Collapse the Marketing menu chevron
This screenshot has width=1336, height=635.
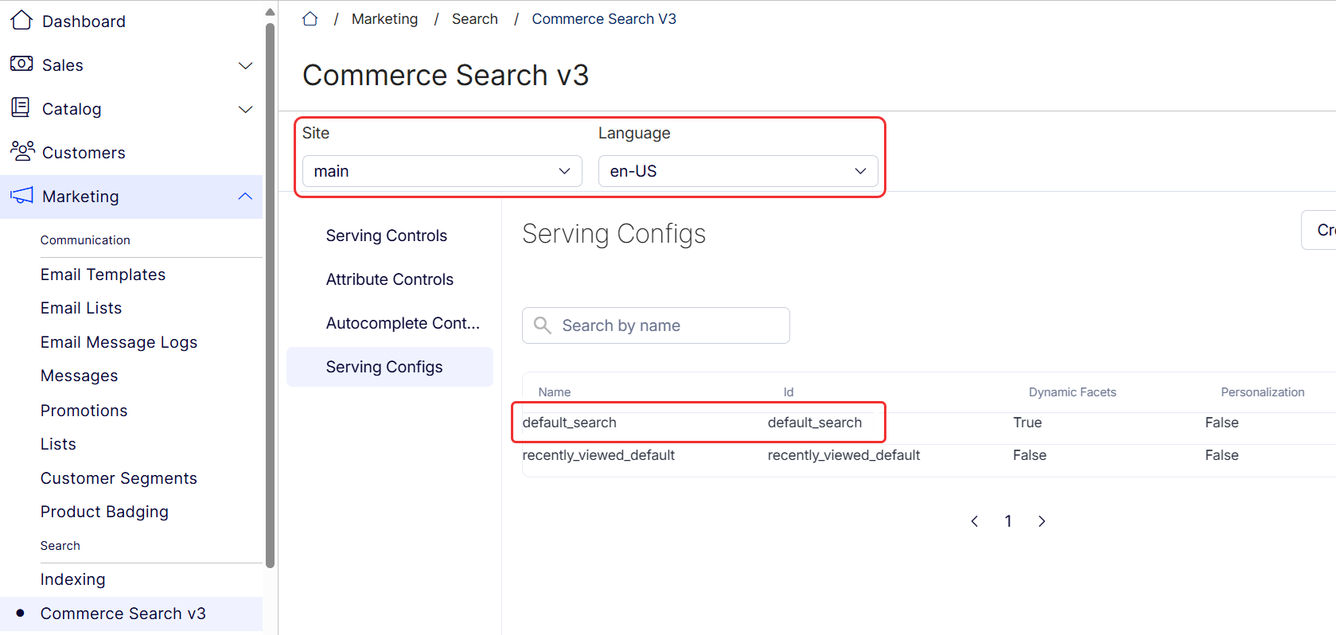click(246, 197)
